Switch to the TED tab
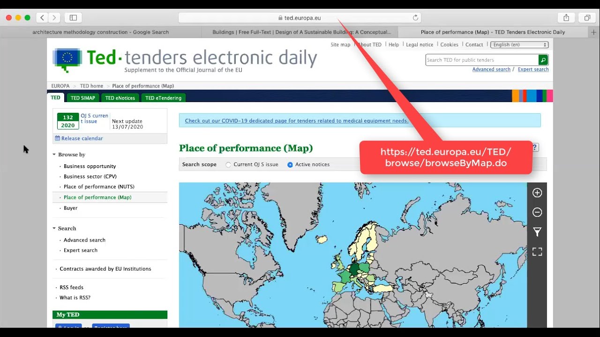600x337 pixels. tap(55, 98)
